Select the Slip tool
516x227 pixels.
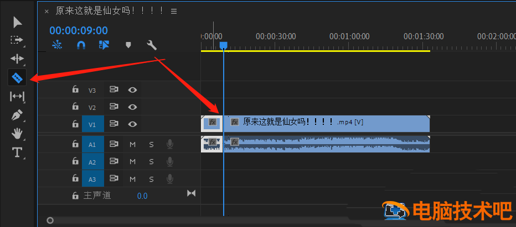pyautogui.click(x=17, y=97)
